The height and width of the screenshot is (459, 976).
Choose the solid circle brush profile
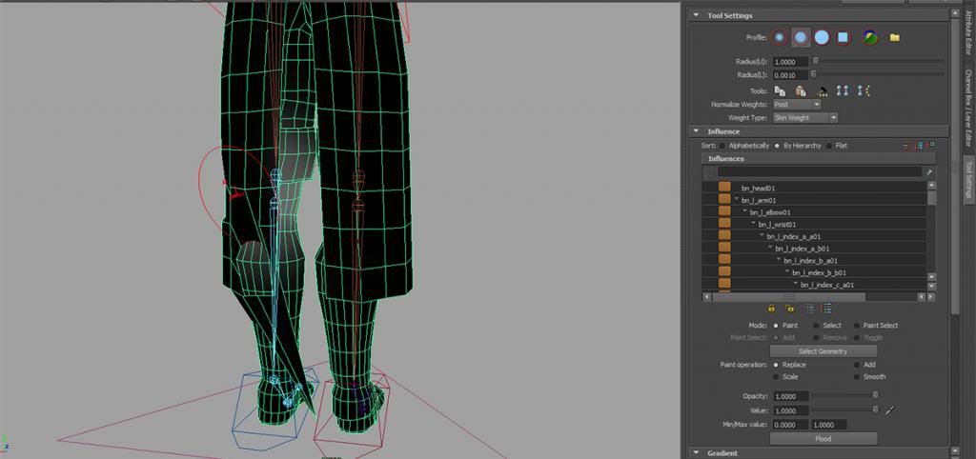(822, 37)
